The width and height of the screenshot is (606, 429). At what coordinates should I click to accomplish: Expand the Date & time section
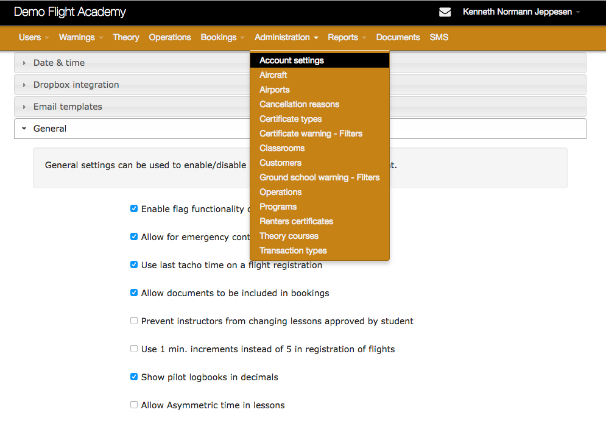300,63
